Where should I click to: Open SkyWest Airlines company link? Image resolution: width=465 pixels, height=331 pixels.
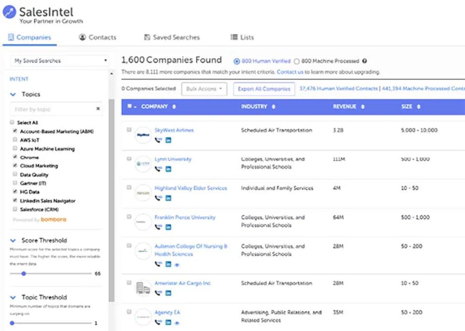(174, 130)
